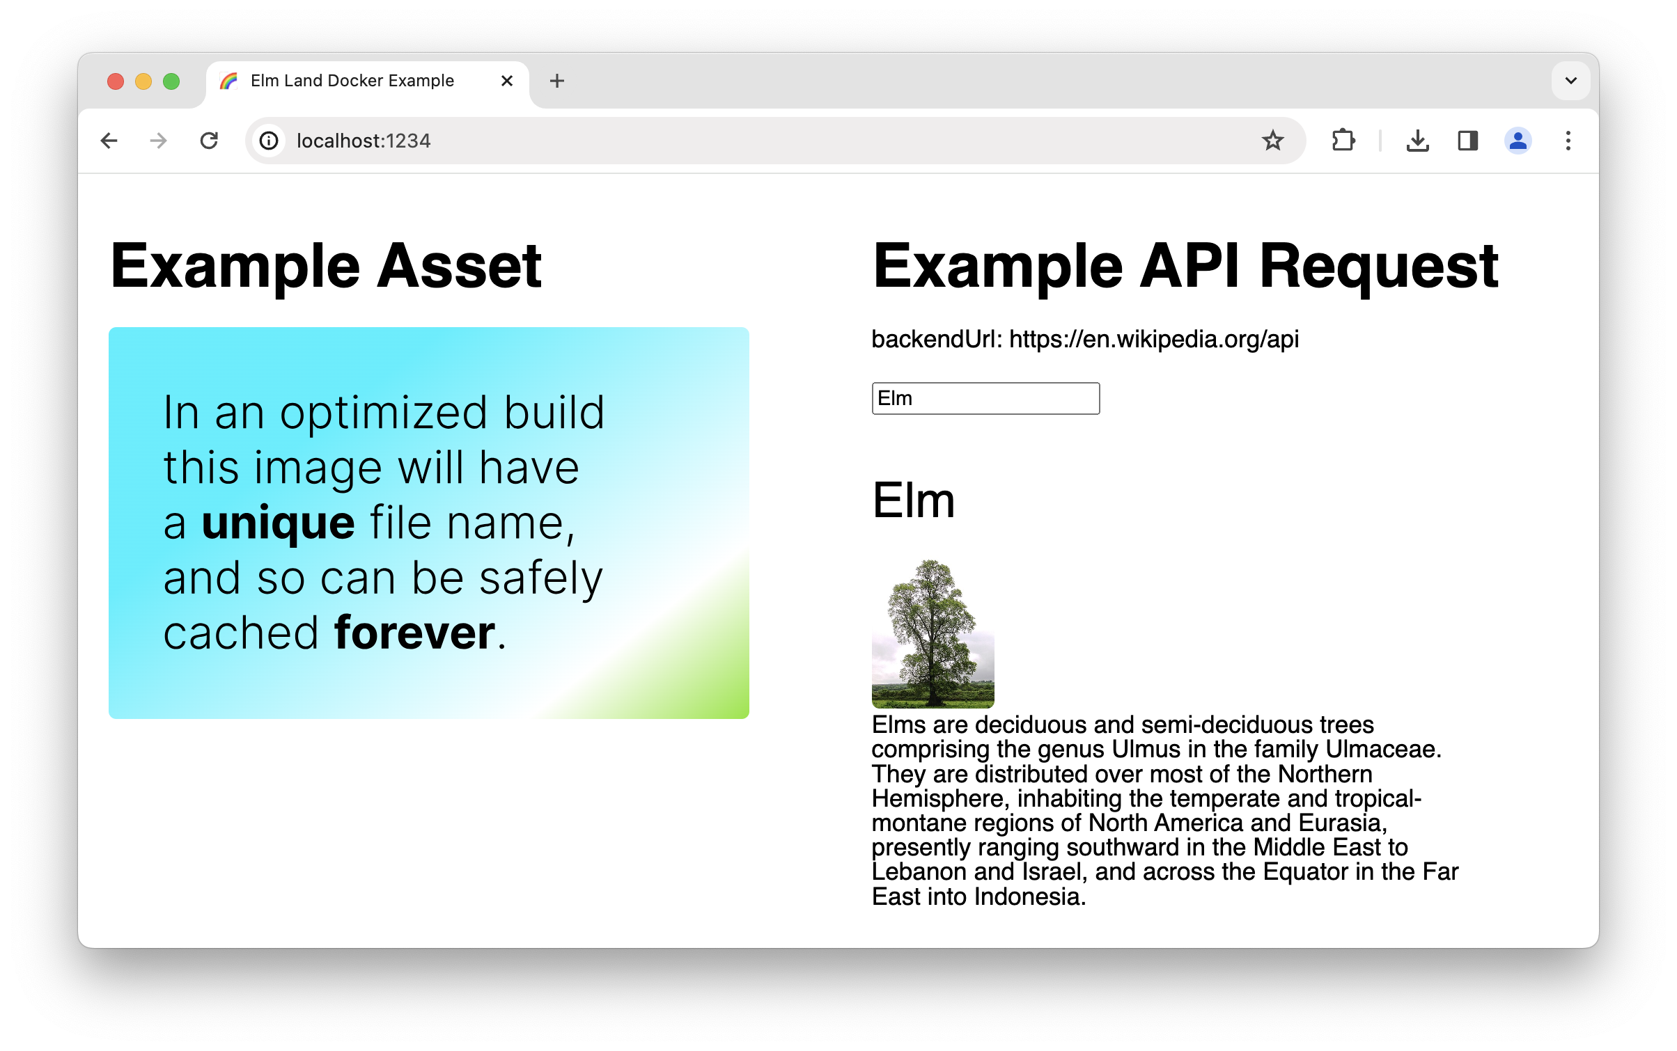The image size is (1677, 1051).
Task: Click the yellow minimize window button
Action: point(143,81)
